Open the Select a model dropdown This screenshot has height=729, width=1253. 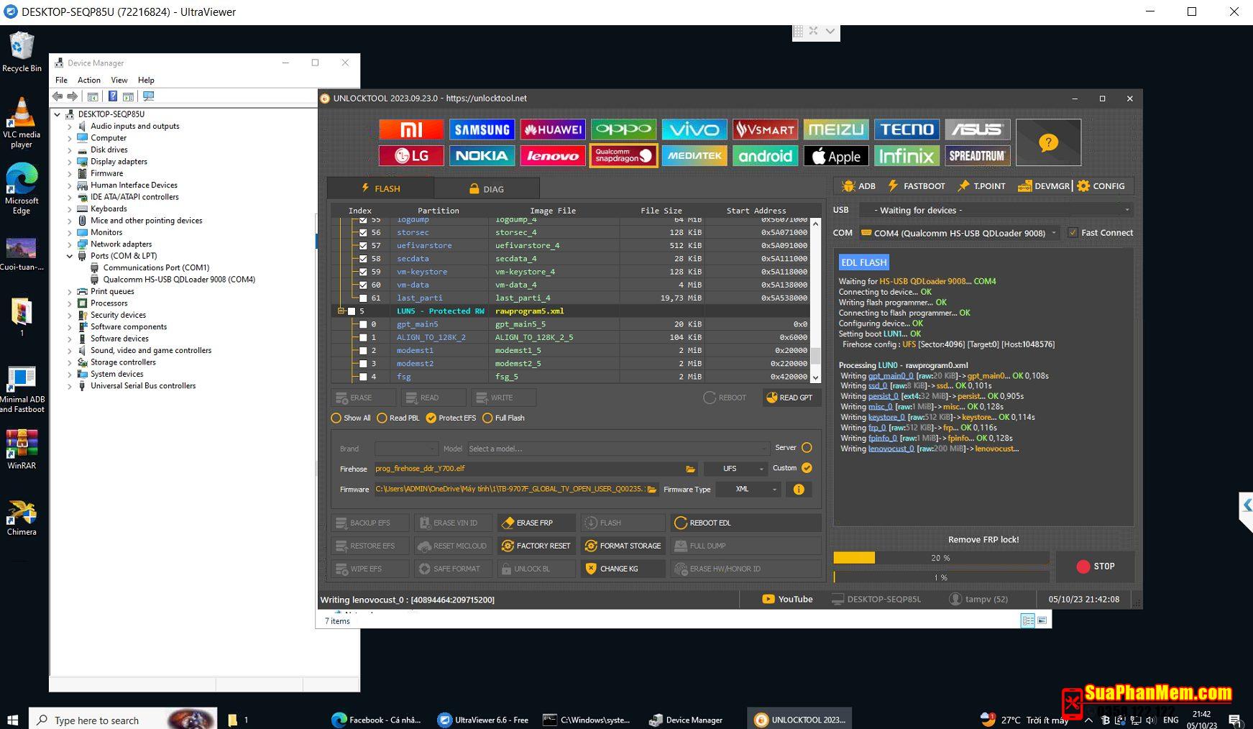tap(618, 449)
